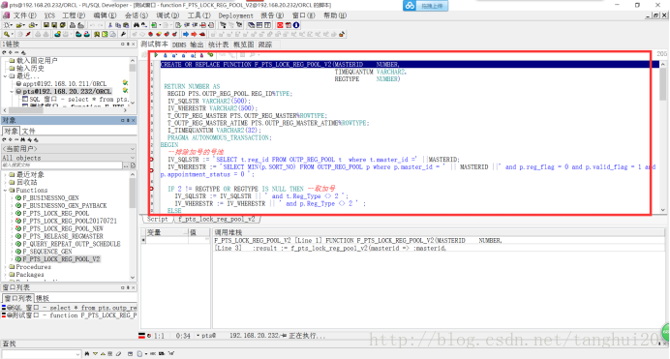Switch to the 统计表 tab

[x=219, y=45]
